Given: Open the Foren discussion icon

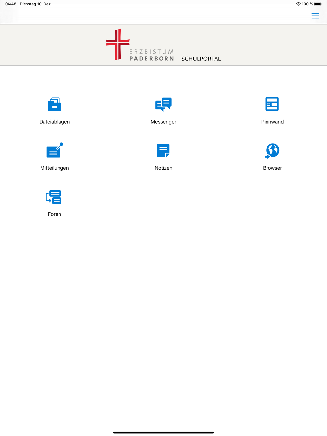Looking at the screenshot, I should pyautogui.click(x=54, y=197).
